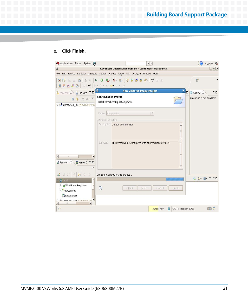Click the vi editor toolbar icon
The image size is (248, 298).
(x=89, y=86)
